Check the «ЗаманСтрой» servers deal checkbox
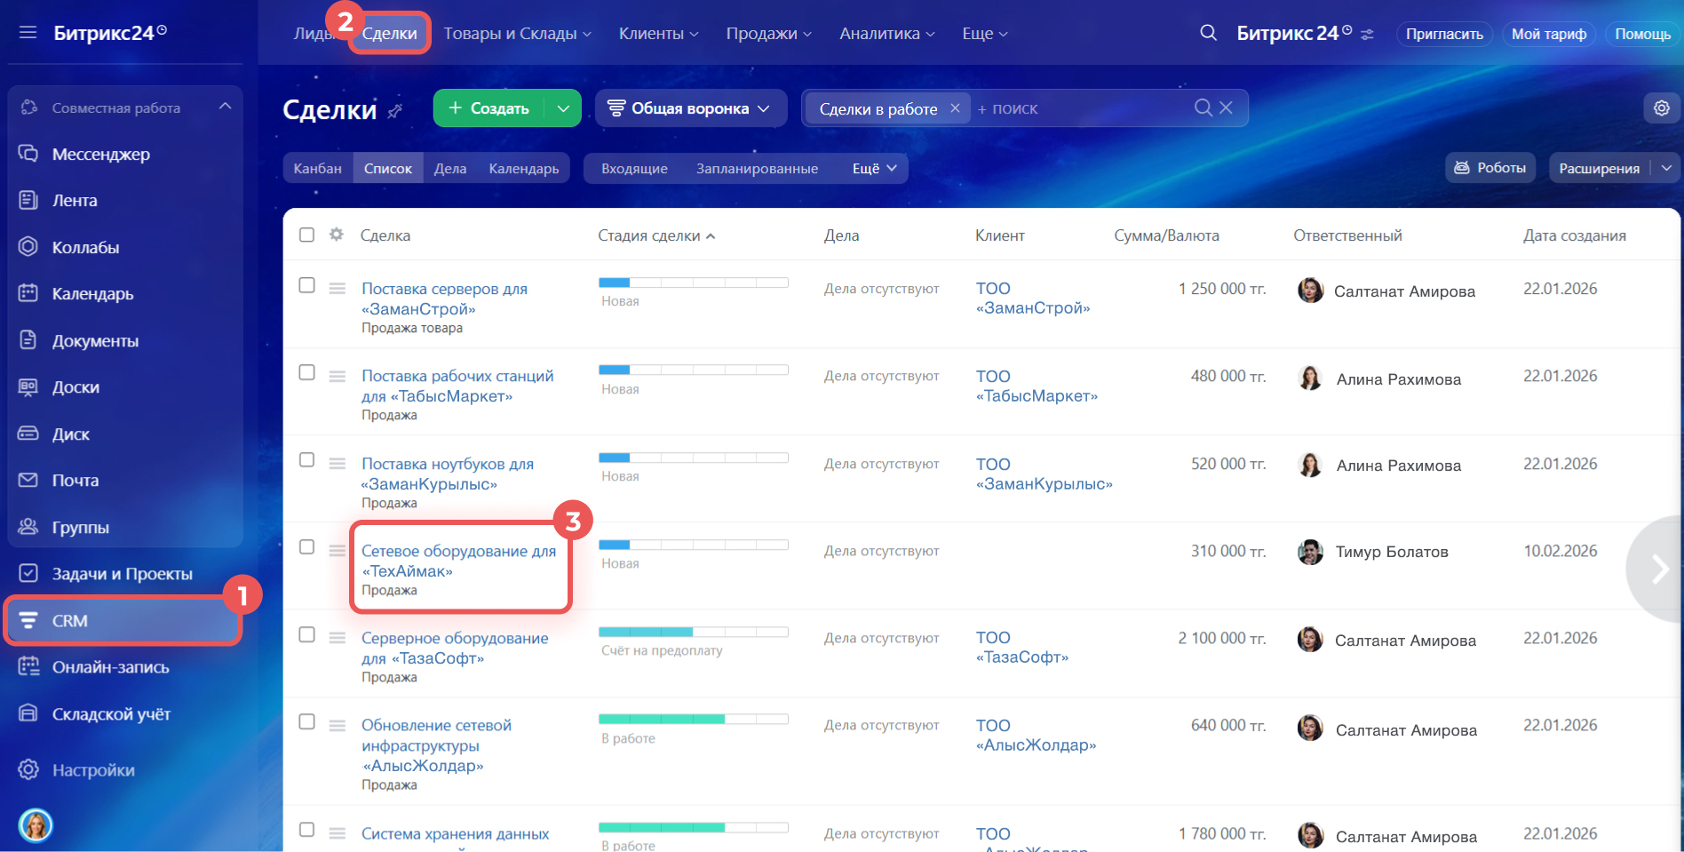1684x852 pixels. [306, 285]
